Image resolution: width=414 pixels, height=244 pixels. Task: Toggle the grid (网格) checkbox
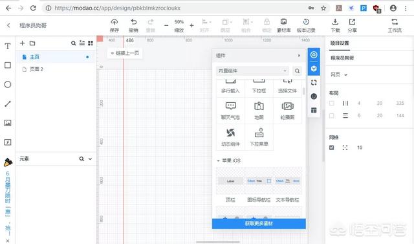tap(332, 148)
